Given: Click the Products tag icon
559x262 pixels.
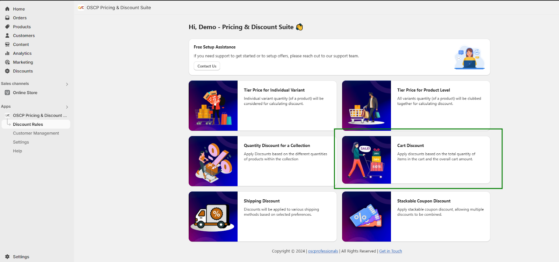Looking at the screenshot, I should click(x=7, y=27).
